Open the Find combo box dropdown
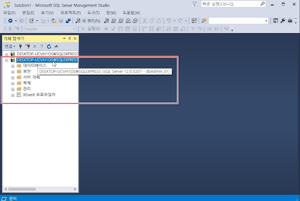This screenshot has height=201, width=300. tap(266, 21)
